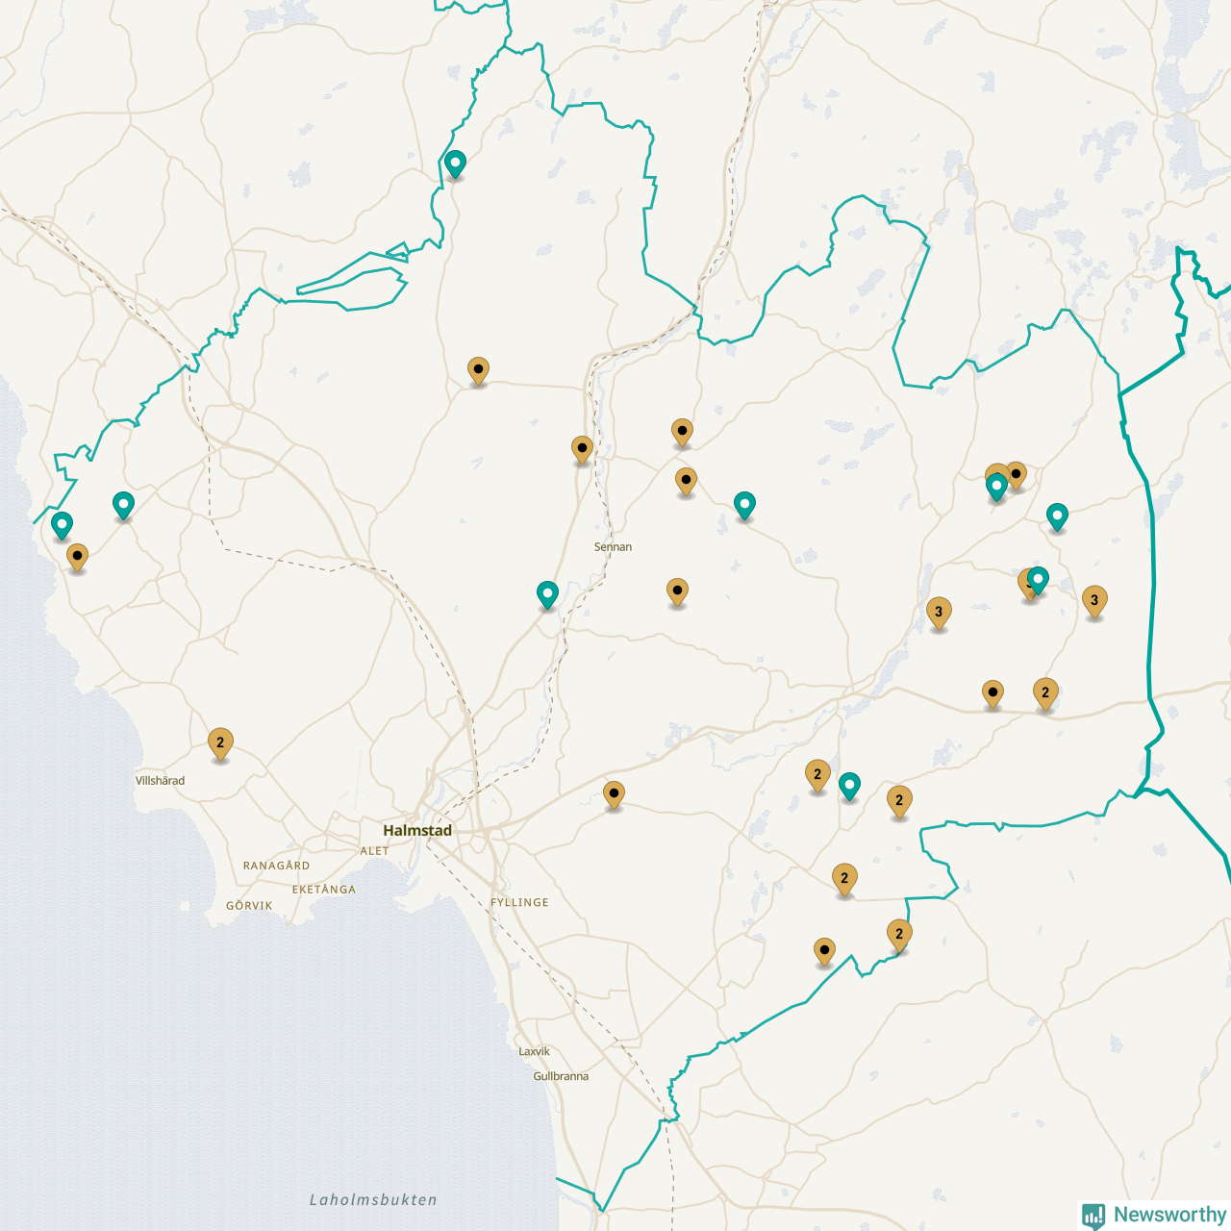Select the northernmost gold dot marker
1231x1231 pixels.
(x=478, y=369)
